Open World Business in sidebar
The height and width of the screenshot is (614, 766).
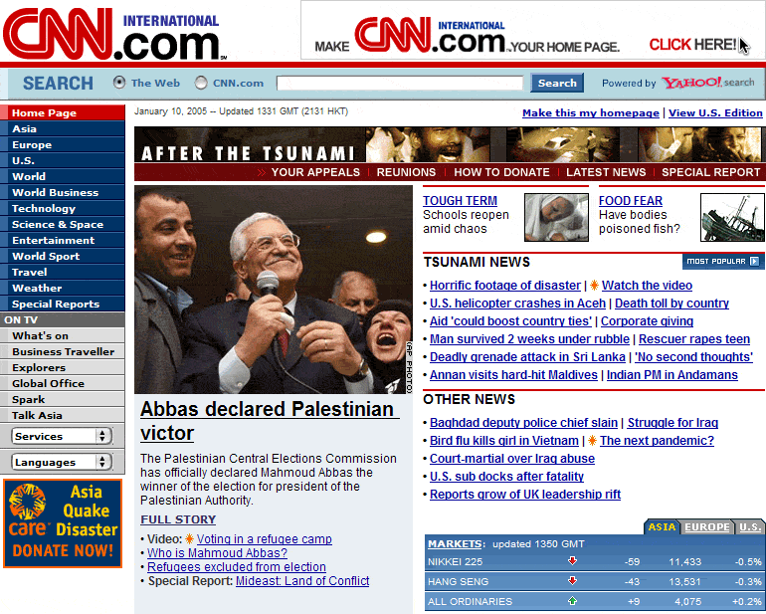click(x=63, y=193)
